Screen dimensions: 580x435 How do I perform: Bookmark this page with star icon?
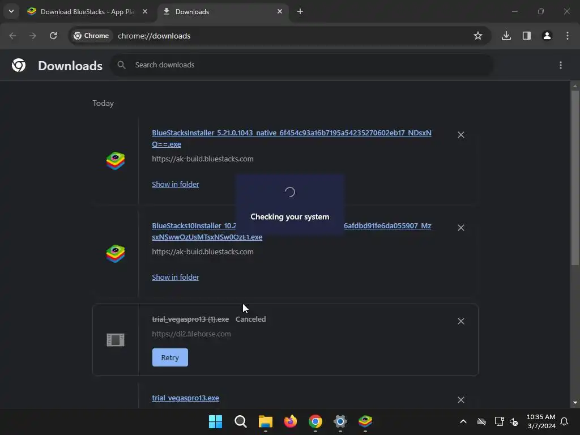coord(478,36)
